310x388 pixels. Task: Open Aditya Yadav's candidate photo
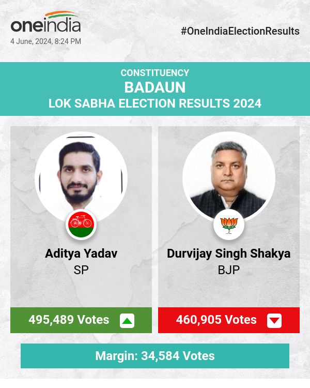[81, 176]
